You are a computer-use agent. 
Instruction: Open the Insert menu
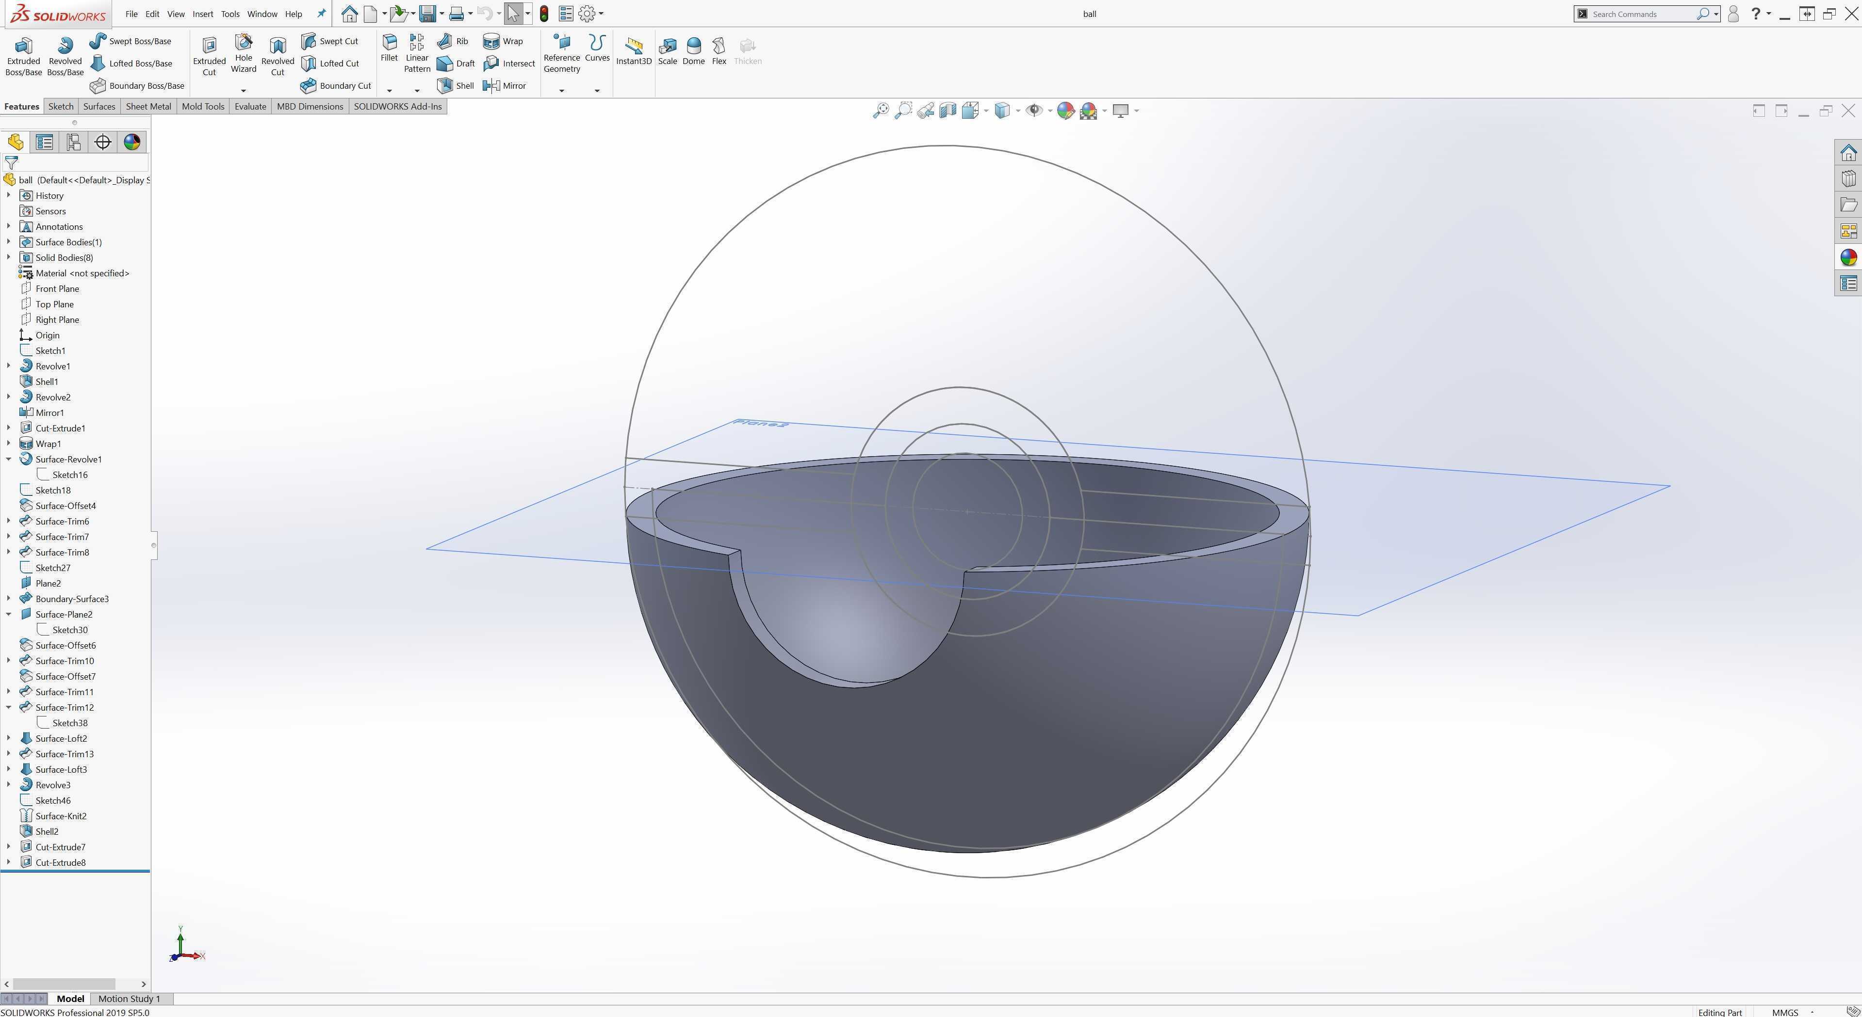point(202,14)
